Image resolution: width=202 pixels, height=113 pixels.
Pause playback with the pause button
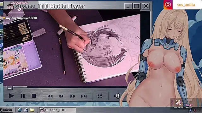(x=22, y=96)
